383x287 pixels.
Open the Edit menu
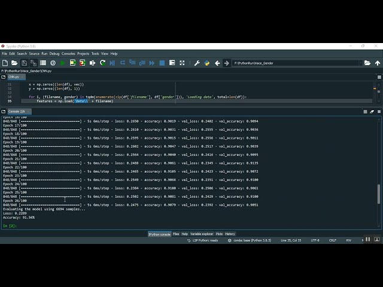(12, 53)
